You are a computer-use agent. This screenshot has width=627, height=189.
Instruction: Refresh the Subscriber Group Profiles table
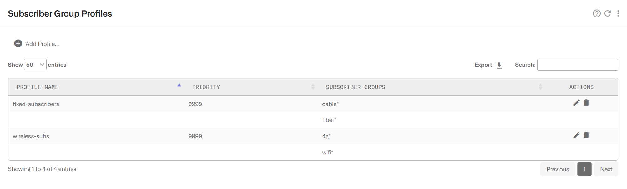tap(607, 14)
